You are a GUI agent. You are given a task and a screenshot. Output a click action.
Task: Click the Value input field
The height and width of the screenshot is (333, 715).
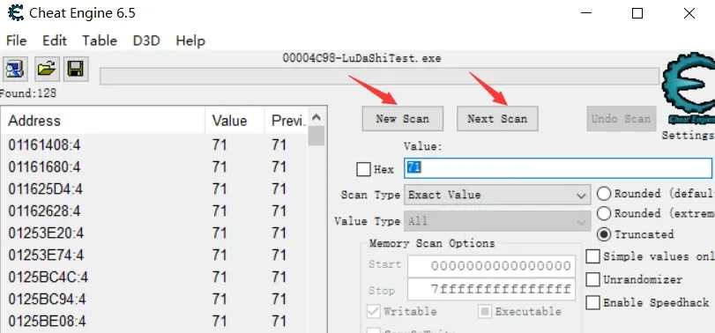558,168
